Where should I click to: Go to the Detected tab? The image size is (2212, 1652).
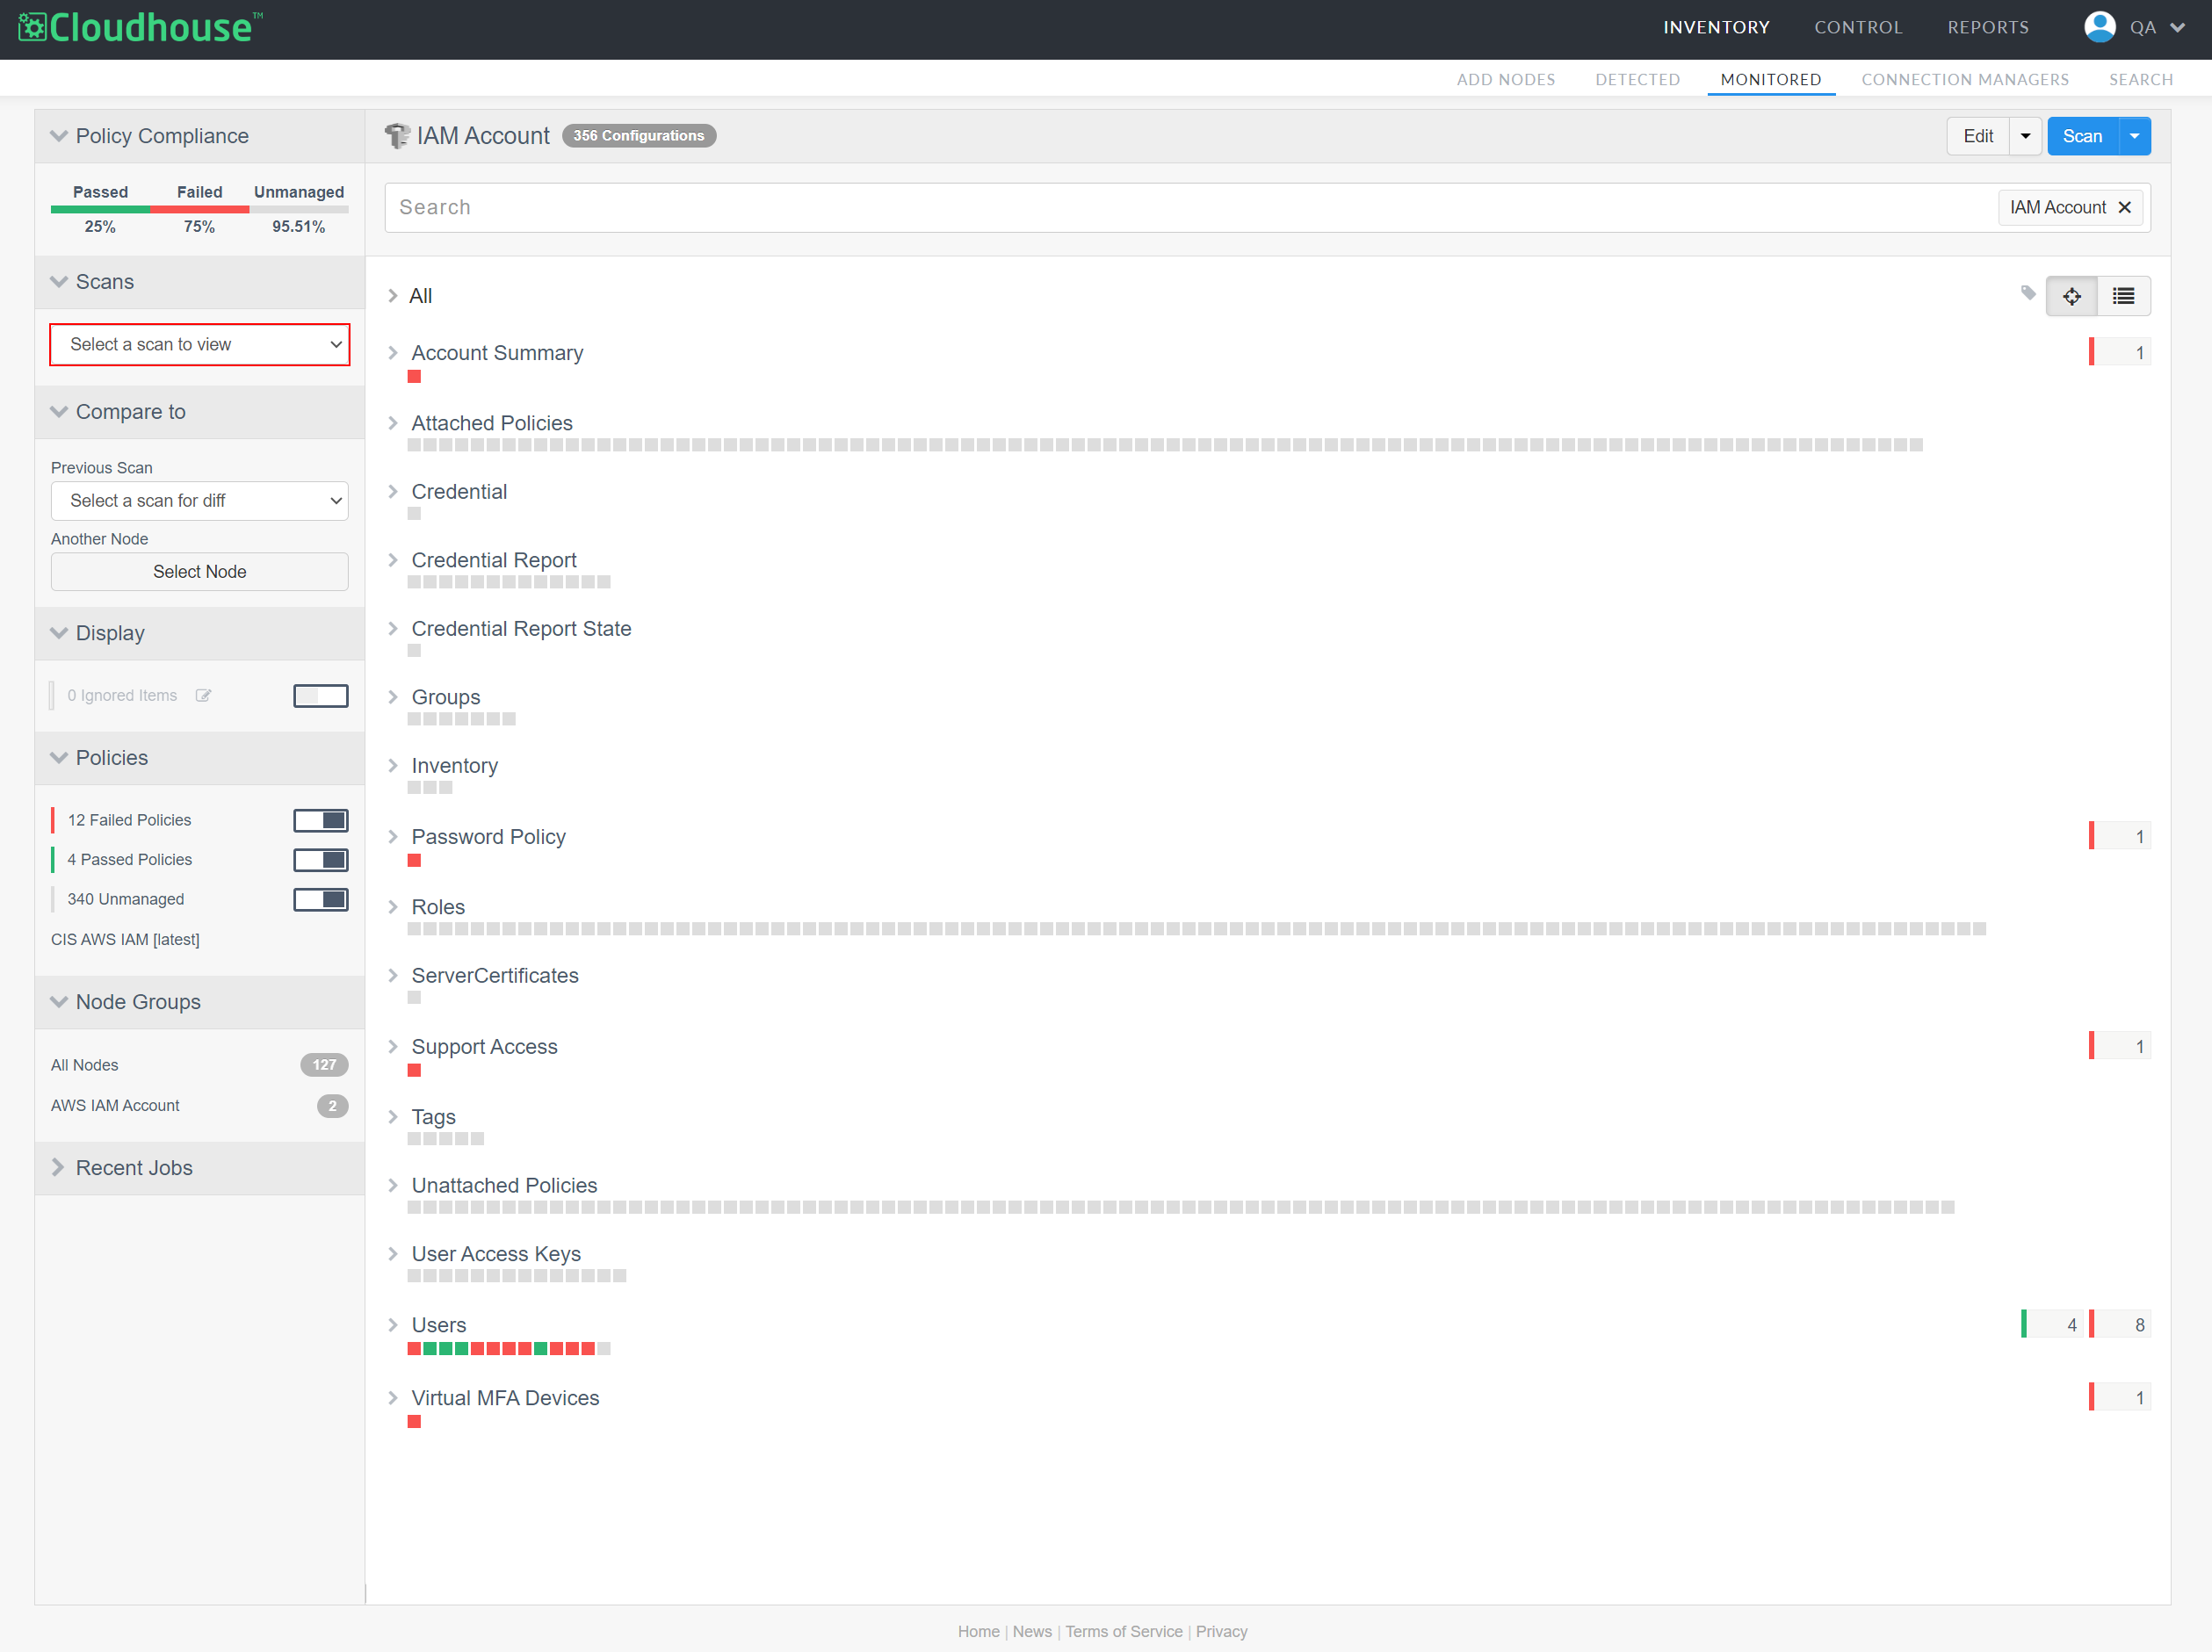pyautogui.click(x=1637, y=79)
